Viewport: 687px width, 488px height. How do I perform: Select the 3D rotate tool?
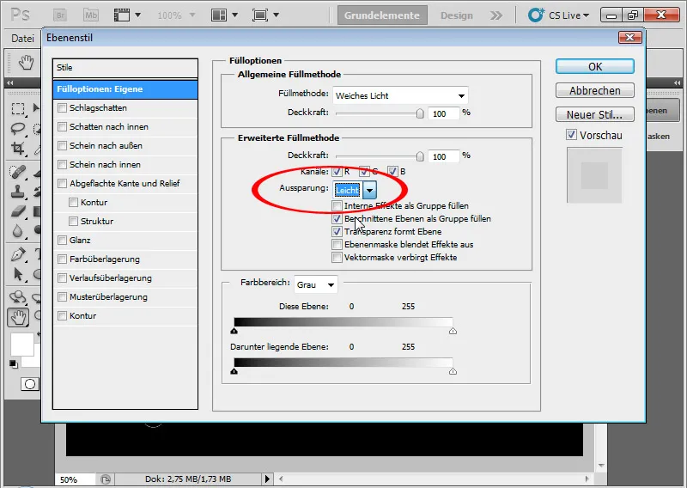(x=18, y=297)
